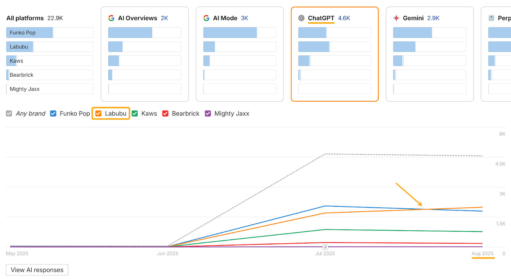Click the View AI responses button
The width and height of the screenshot is (511, 279).
pyautogui.click(x=37, y=270)
